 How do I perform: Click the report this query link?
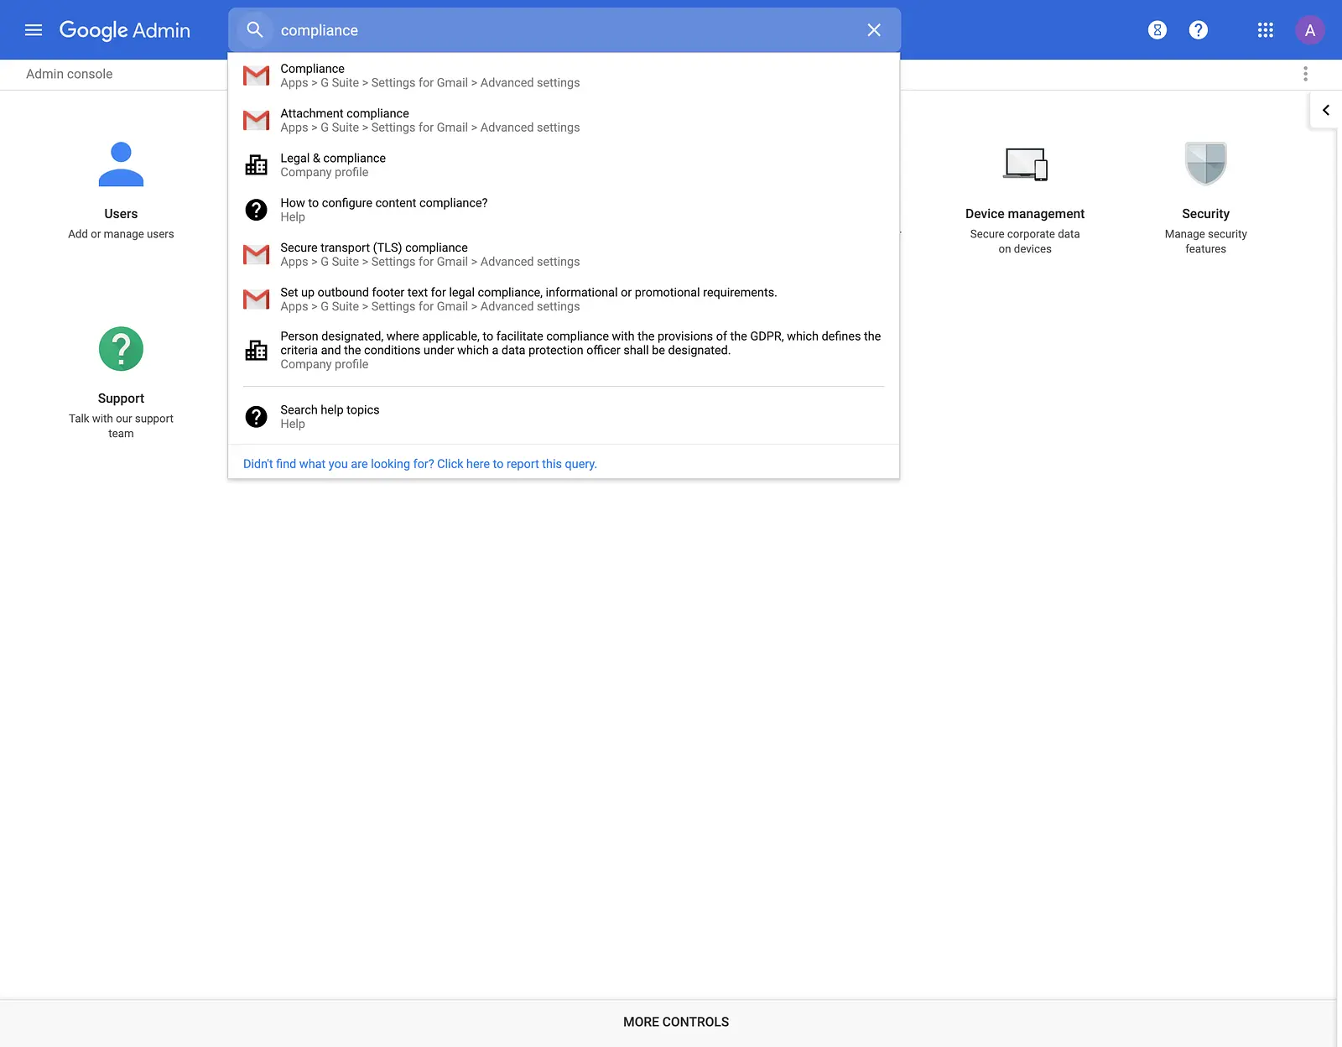tap(420, 464)
